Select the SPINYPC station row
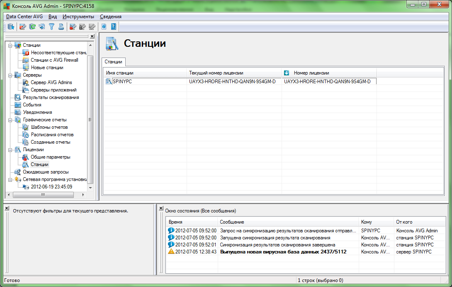 (240, 82)
